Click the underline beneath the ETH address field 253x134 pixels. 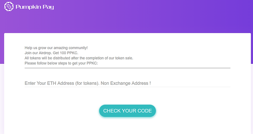tap(128, 87)
